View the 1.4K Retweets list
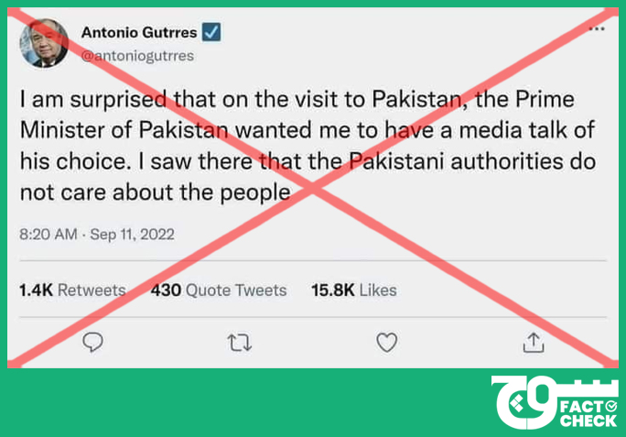Screen dimensions: 626x437 [x=72, y=290]
